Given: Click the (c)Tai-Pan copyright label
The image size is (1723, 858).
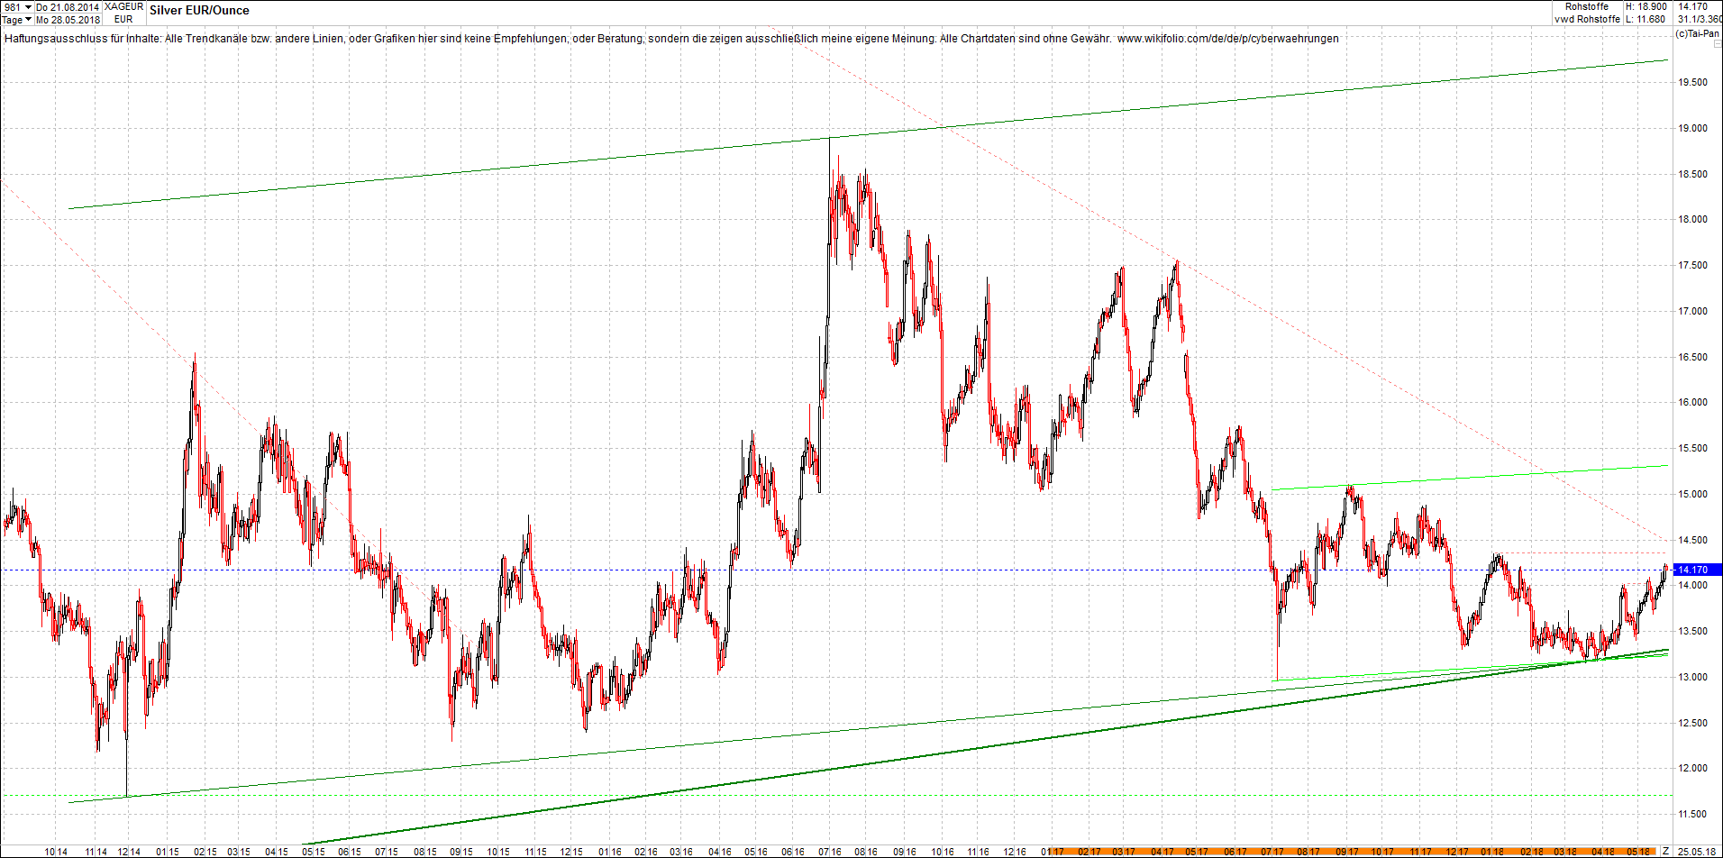Looking at the screenshot, I should coord(1697,33).
